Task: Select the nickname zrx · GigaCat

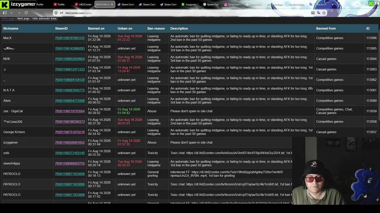Action: click(x=13, y=111)
